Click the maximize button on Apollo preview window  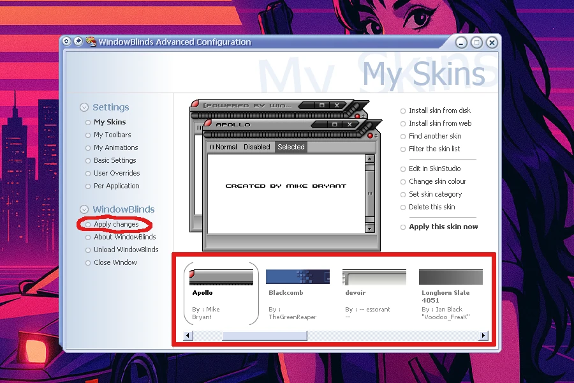[334, 124]
